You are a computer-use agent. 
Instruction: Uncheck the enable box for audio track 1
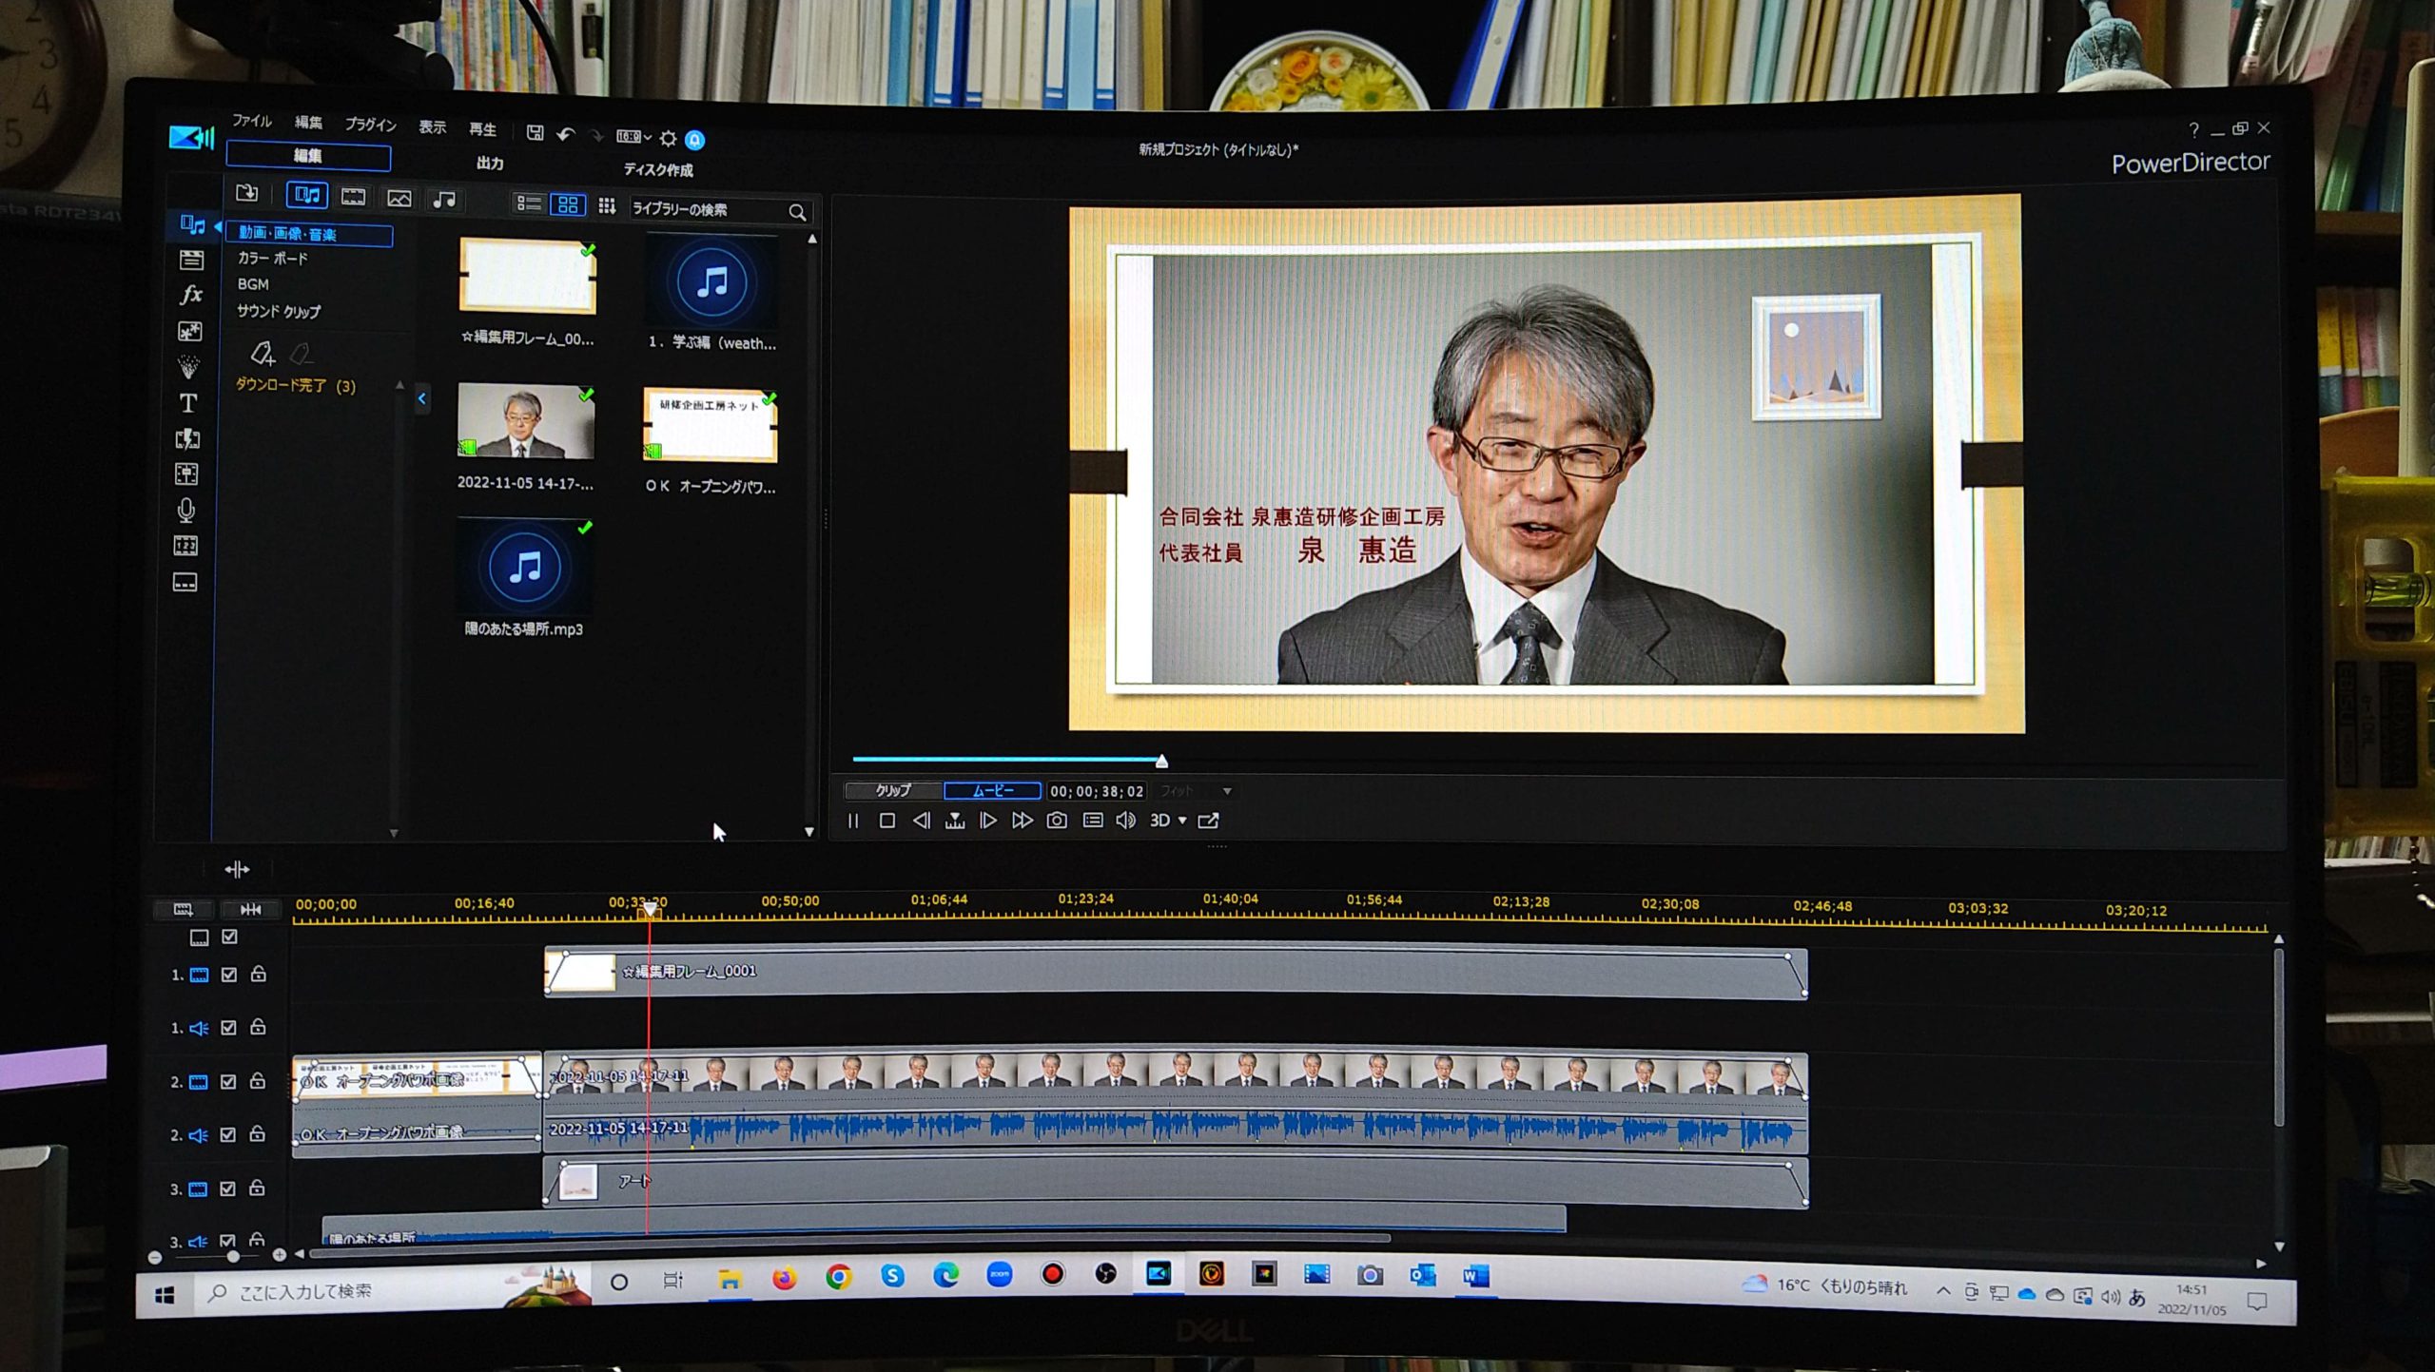tap(228, 1028)
